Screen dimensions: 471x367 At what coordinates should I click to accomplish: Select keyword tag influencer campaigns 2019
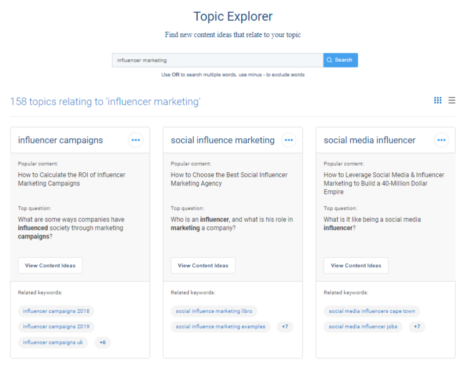(x=56, y=327)
